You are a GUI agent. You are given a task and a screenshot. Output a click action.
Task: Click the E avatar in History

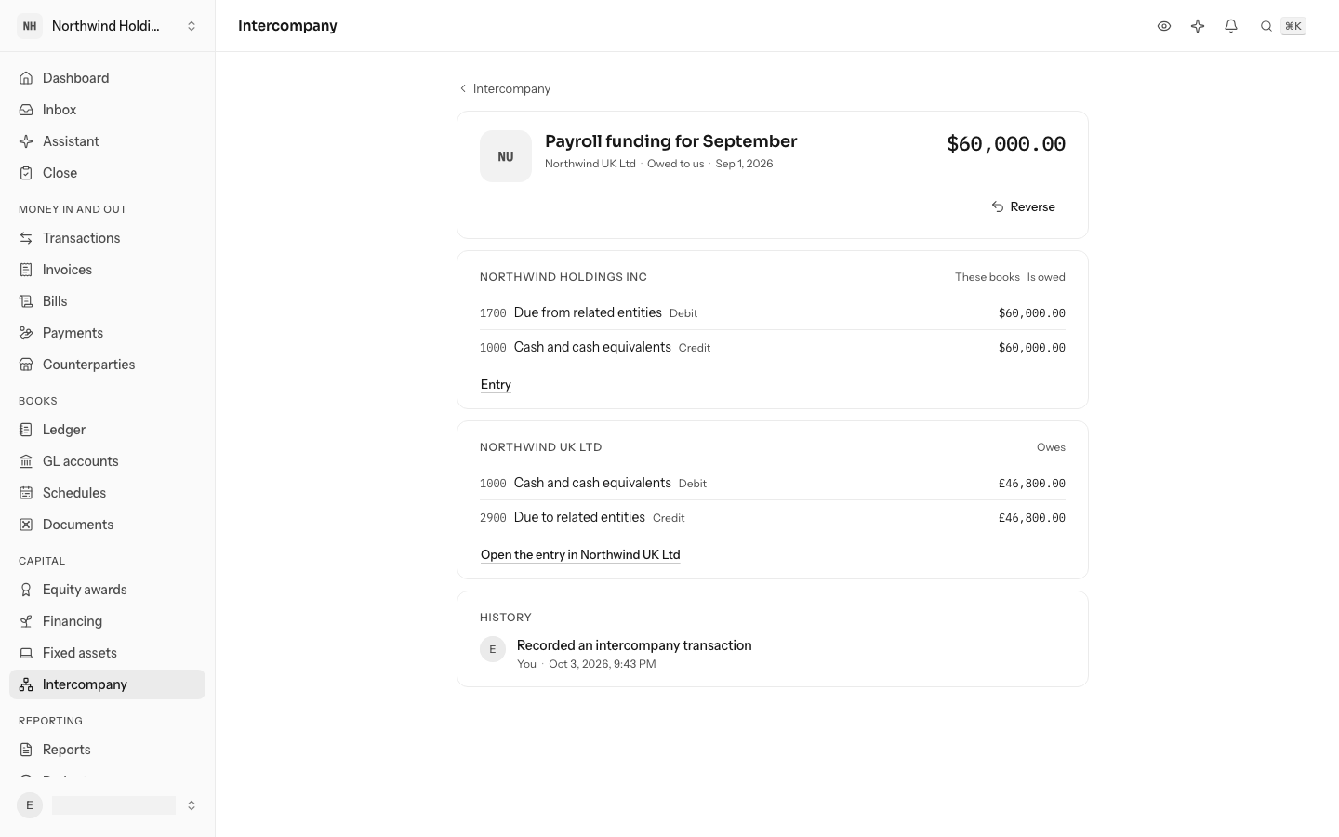coord(493,649)
